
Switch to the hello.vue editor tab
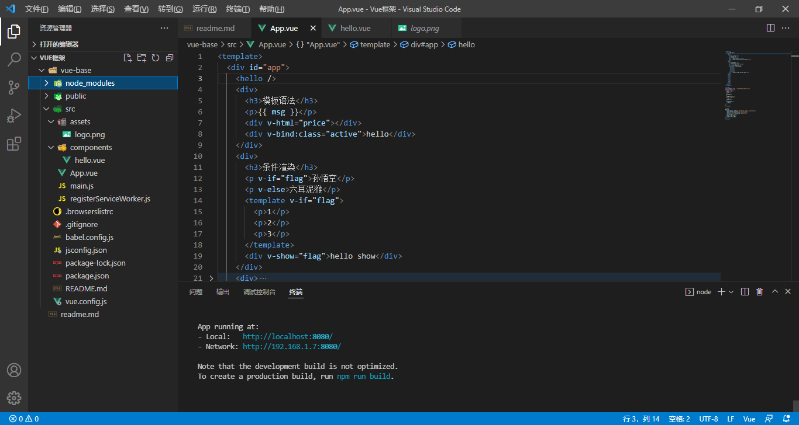coord(356,28)
